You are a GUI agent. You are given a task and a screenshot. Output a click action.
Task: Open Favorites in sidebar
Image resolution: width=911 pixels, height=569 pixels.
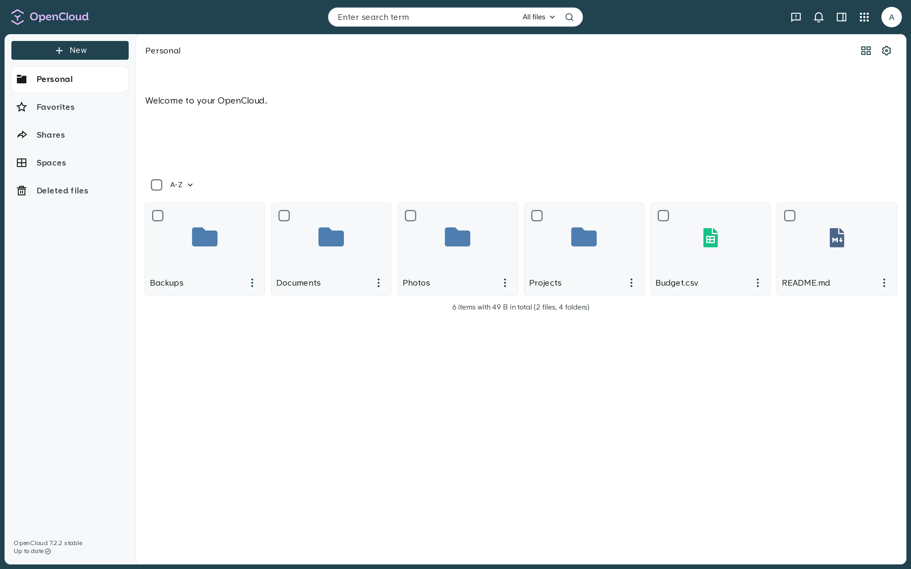(x=70, y=107)
